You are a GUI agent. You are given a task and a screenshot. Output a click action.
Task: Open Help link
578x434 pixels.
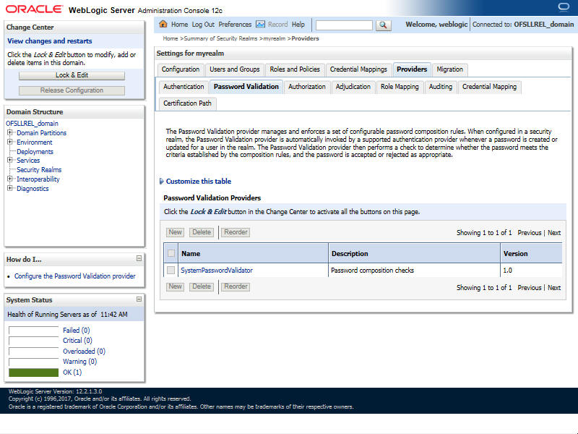(298, 25)
